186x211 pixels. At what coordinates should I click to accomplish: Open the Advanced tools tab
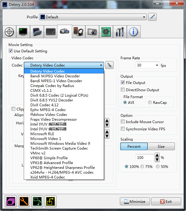click(x=120, y=32)
